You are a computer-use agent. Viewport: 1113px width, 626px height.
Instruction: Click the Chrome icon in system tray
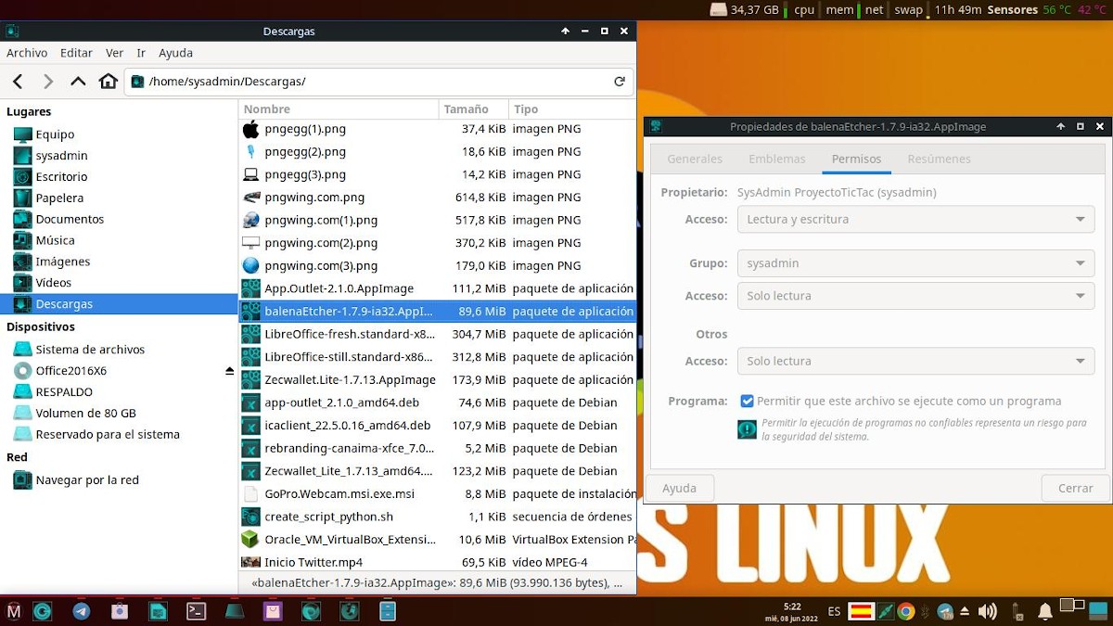906,611
